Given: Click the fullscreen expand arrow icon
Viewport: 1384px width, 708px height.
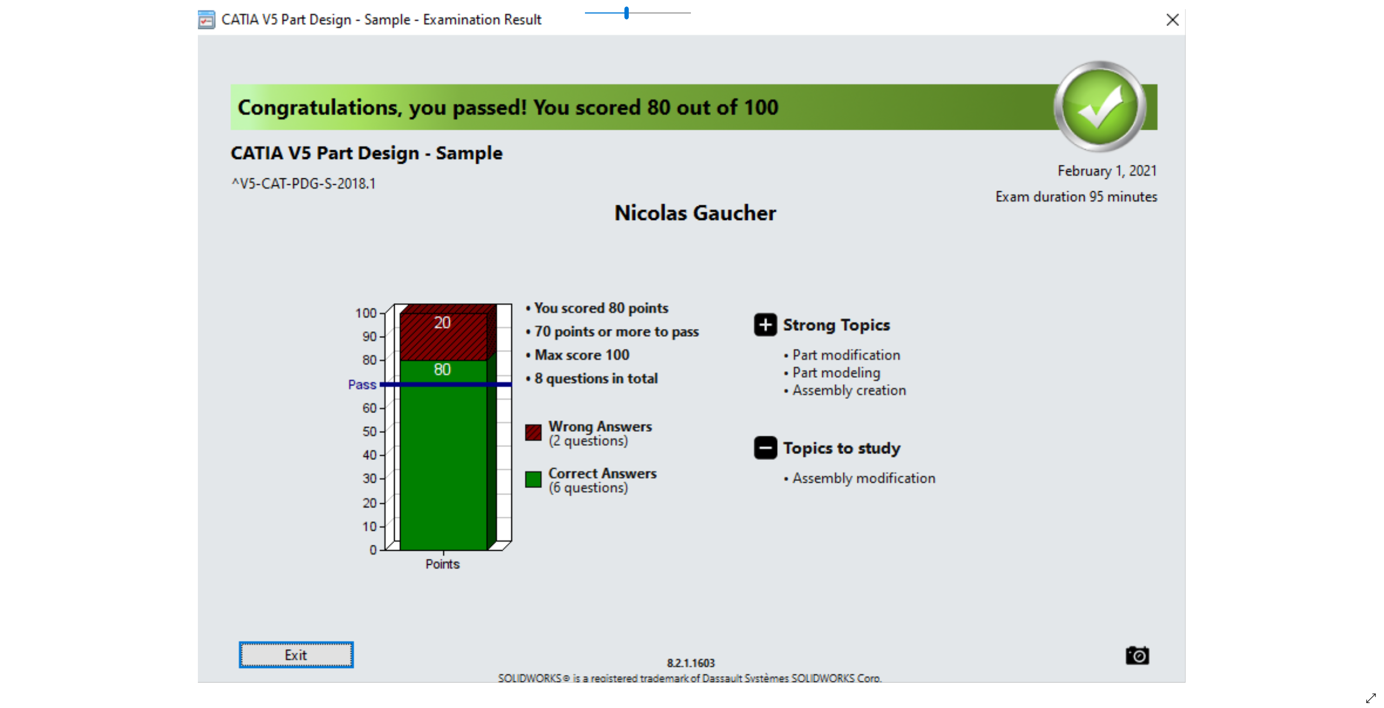Looking at the screenshot, I should (x=1370, y=697).
